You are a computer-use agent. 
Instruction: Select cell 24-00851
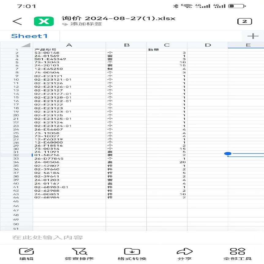click(x=69, y=194)
